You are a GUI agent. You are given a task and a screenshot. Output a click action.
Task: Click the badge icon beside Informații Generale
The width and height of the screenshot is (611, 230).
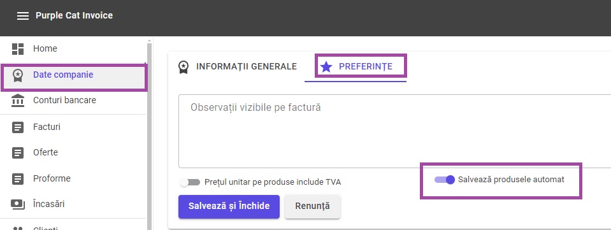(183, 67)
